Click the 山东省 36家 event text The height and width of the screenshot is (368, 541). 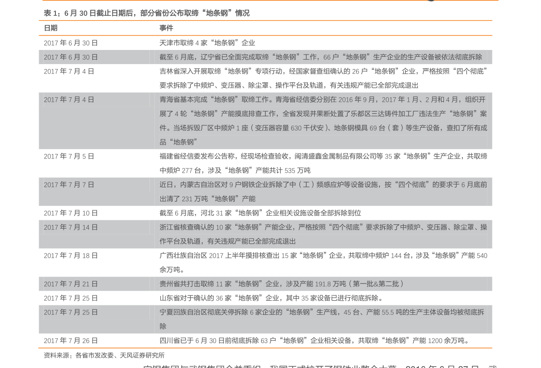[272, 298]
